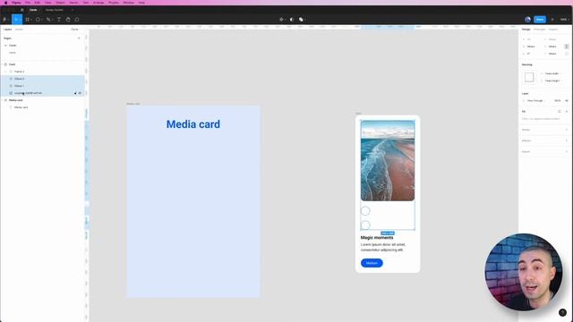Open Frame tool options dropdown arrow
Image resolution: width=573 pixels, height=322 pixels.
[x=31, y=20]
